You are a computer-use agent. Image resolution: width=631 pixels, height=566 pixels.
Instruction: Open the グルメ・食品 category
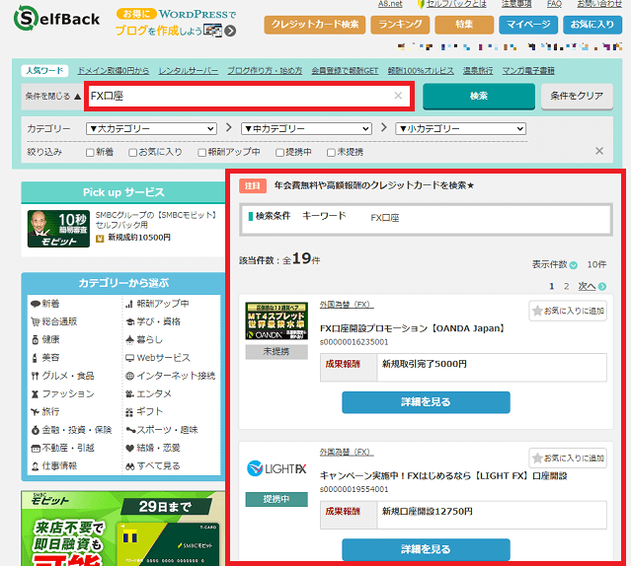click(63, 376)
